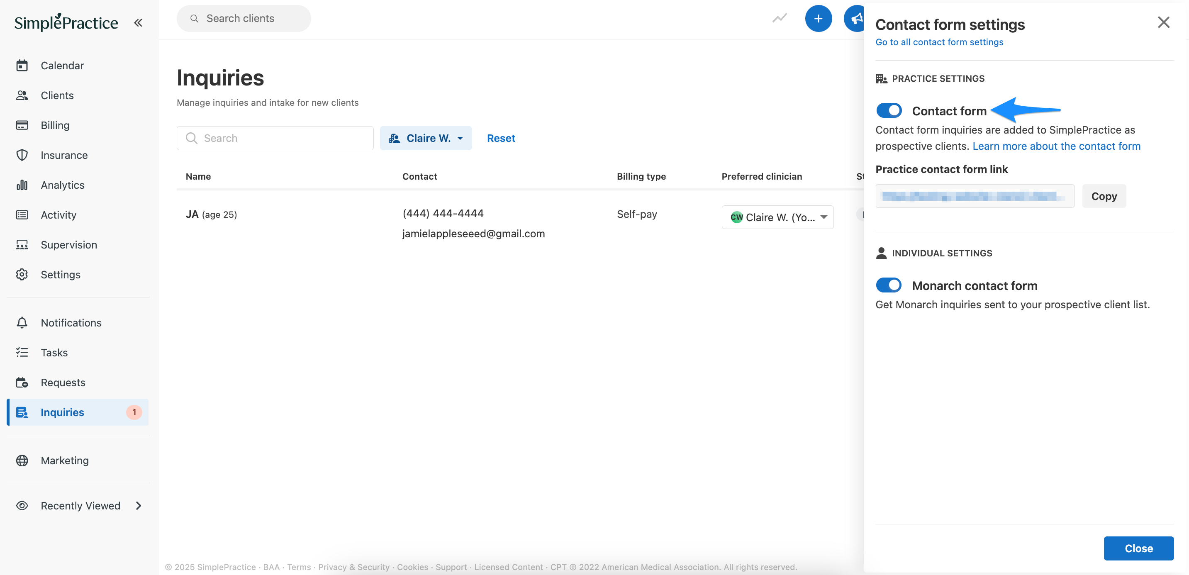Click the Privacy & Security footer link
The height and width of the screenshot is (575, 1189).
pos(353,567)
